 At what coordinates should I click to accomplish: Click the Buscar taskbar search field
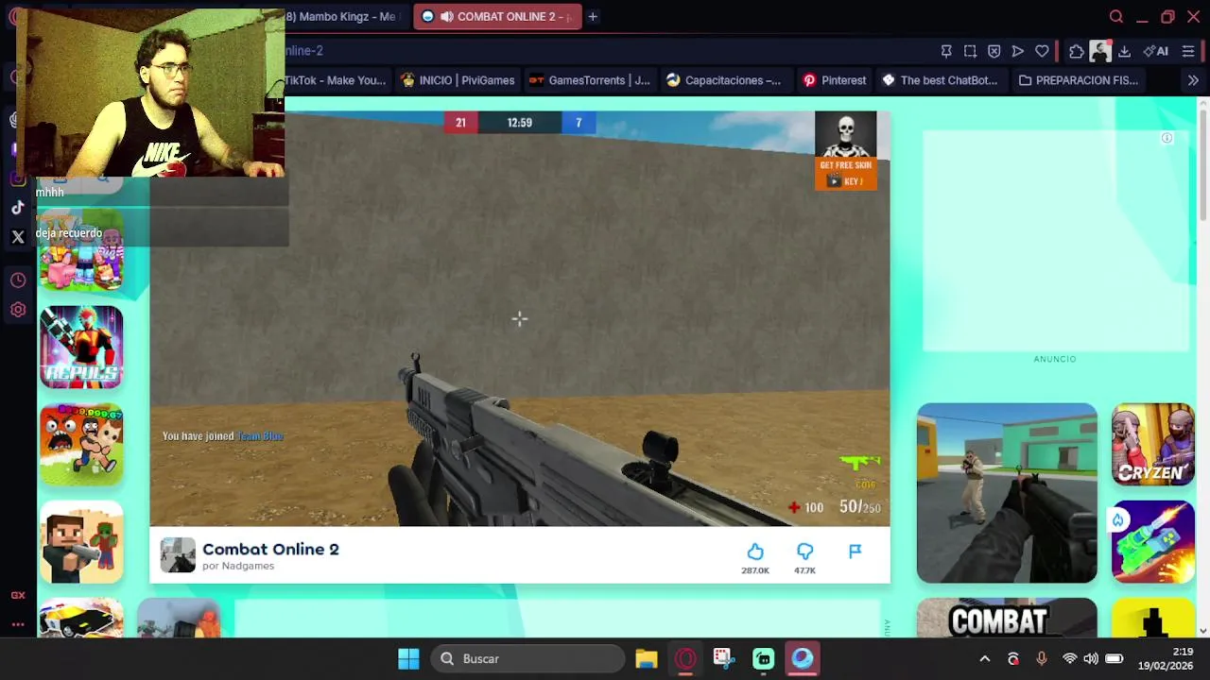(x=528, y=658)
